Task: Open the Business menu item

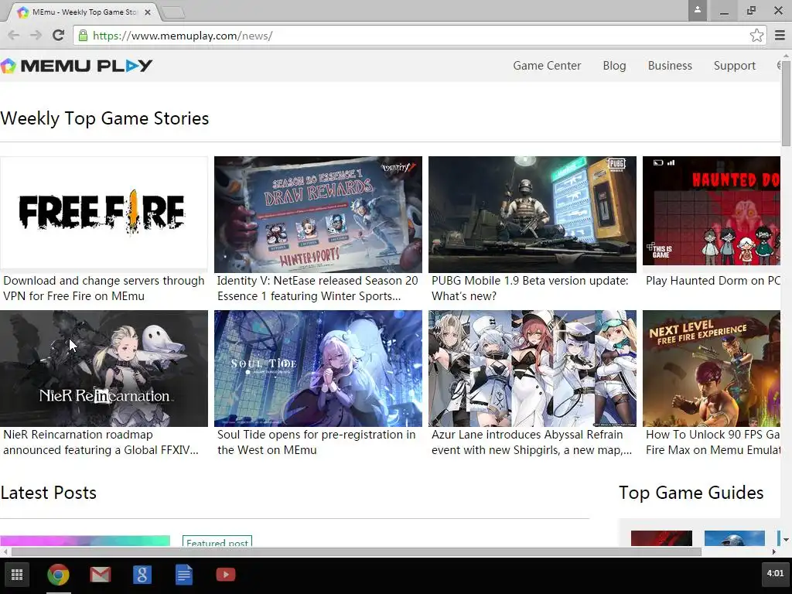Action: (x=670, y=66)
